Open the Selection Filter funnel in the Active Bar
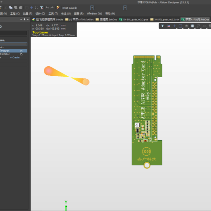Viewport: 211px width, 211px height. (x=162, y=26)
